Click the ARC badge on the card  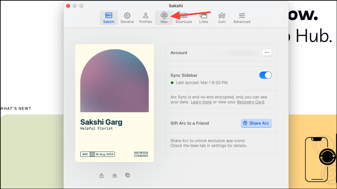[x=85, y=154]
